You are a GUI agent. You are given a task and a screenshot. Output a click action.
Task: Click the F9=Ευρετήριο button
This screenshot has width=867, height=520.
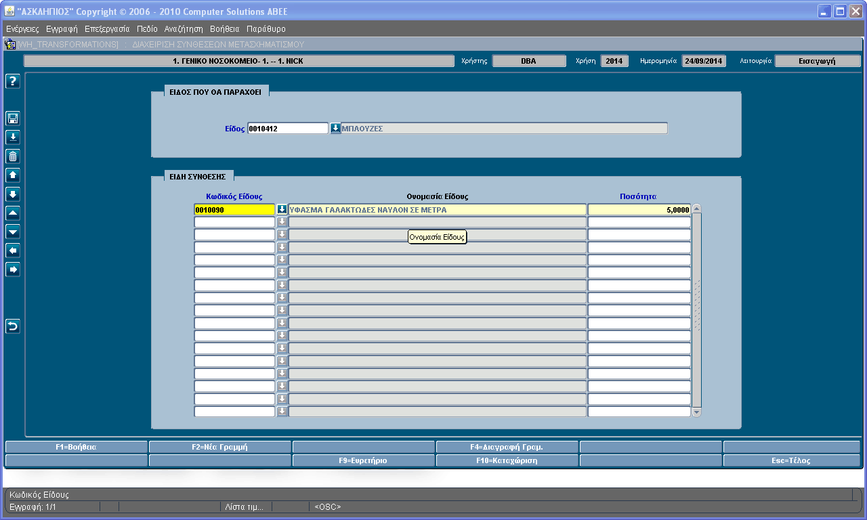(x=364, y=460)
